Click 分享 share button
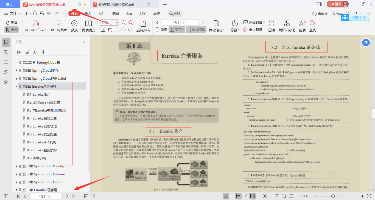 tap(337, 13)
